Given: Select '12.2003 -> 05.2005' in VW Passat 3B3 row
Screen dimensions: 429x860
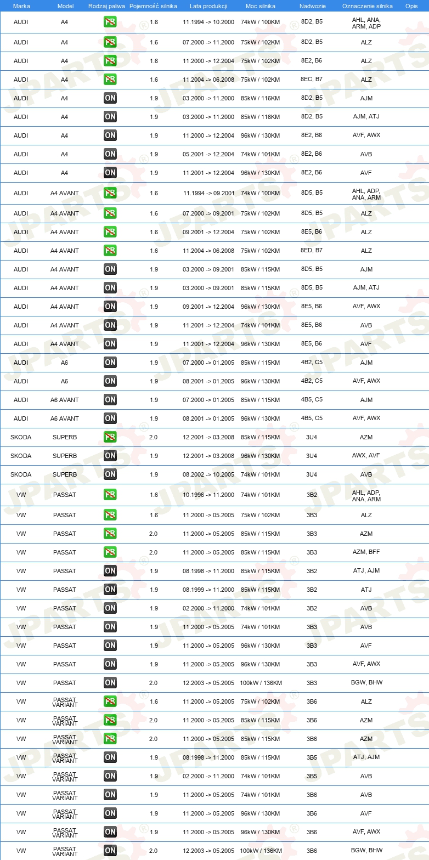Looking at the screenshot, I should click(208, 683).
